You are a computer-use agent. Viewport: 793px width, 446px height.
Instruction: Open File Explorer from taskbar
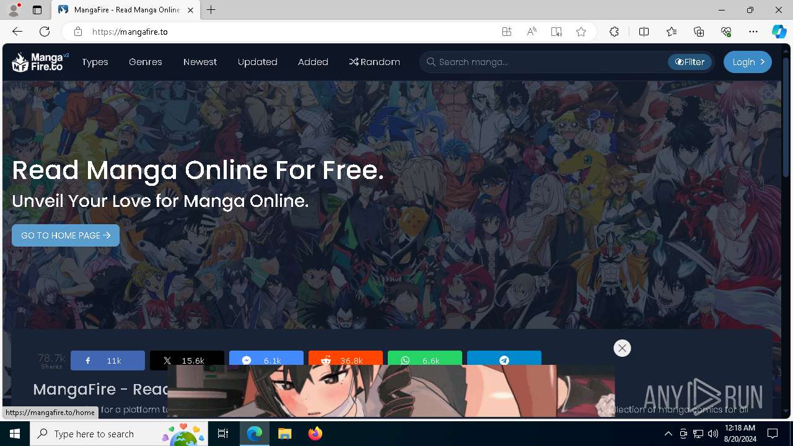point(284,434)
